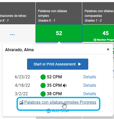Click the blue ellipsis score cell
This screenshot has width=114, height=119.
(x=12, y=35)
